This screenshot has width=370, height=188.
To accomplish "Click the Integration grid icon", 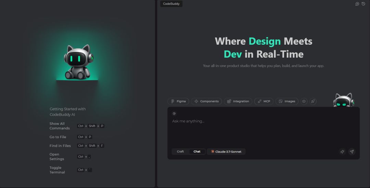I will pyautogui.click(x=229, y=101).
